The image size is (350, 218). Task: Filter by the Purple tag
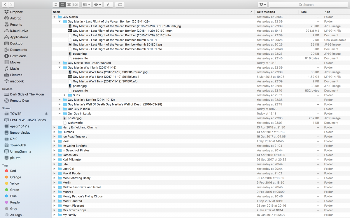click(15, 202)
